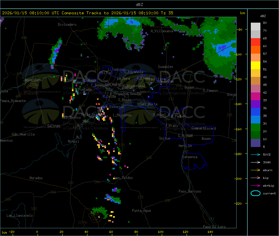
Task: Click the Salinas map label
Action: (54, 126)
